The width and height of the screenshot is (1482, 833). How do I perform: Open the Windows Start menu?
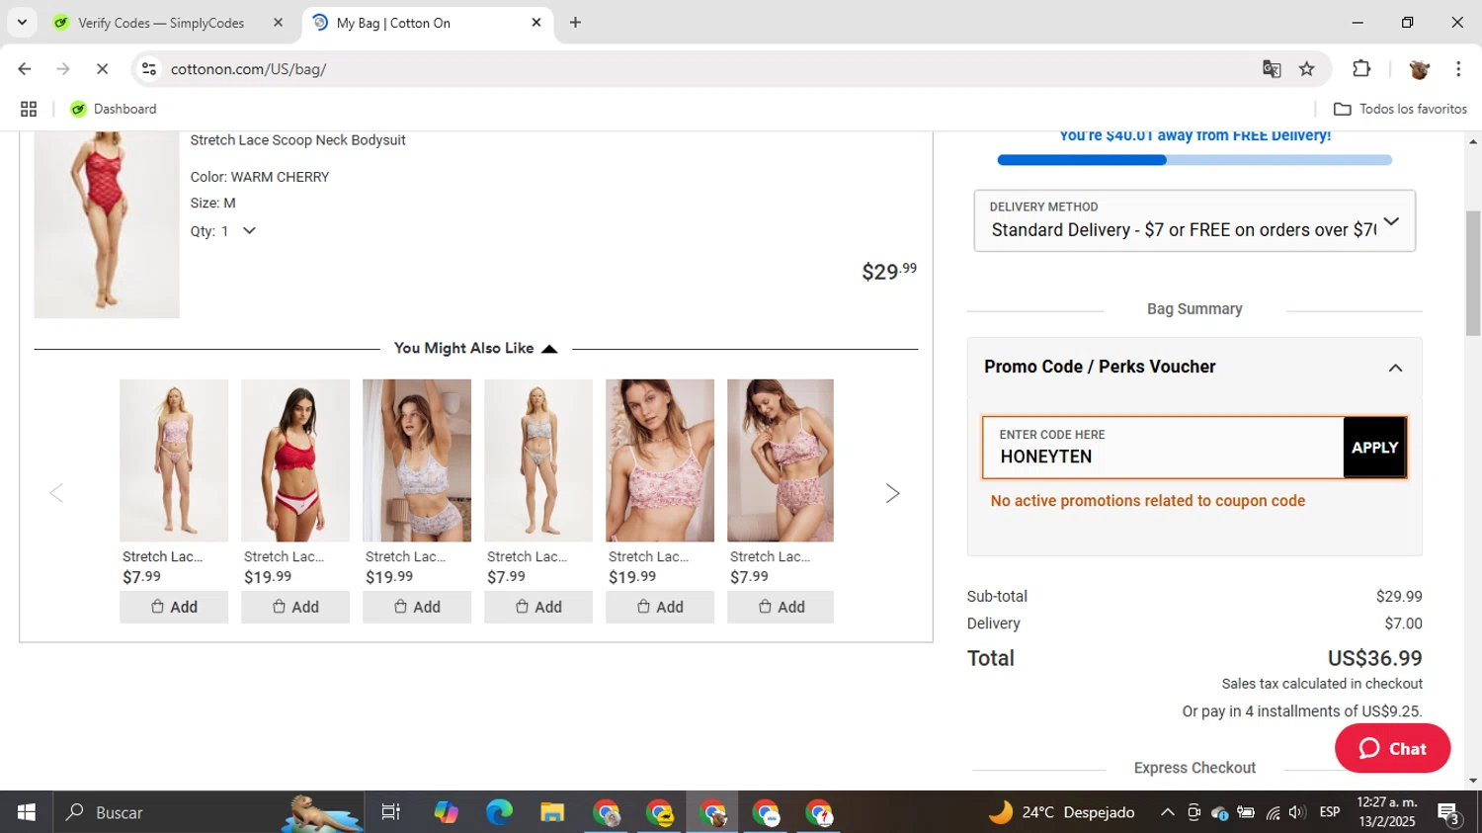[x=27, y=812]
